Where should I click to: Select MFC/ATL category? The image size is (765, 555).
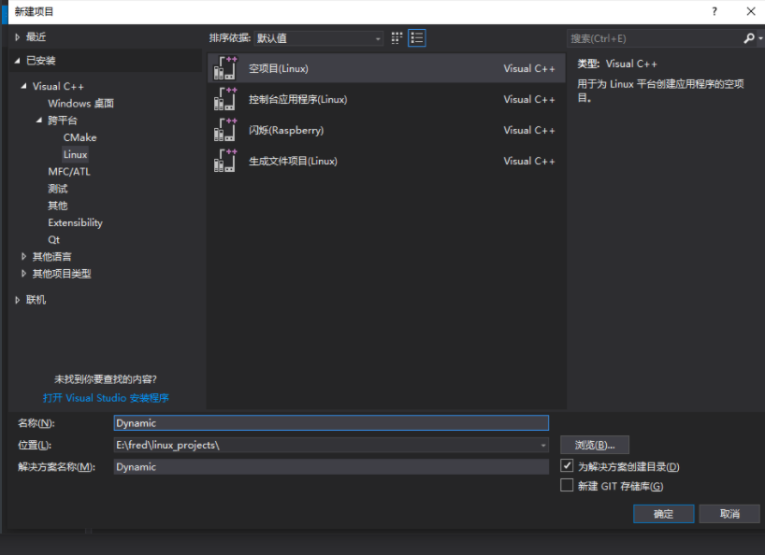[69, 172]
